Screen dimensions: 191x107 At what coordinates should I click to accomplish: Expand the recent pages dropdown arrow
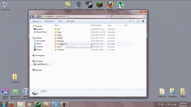pos(38,17)
